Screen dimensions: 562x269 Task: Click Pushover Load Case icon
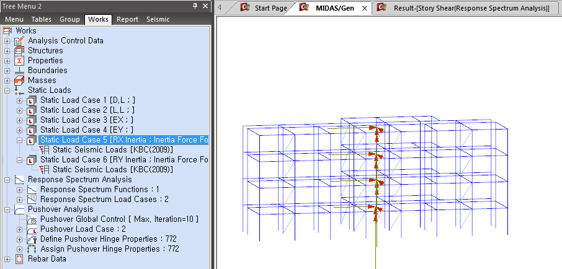coord(32,229)
